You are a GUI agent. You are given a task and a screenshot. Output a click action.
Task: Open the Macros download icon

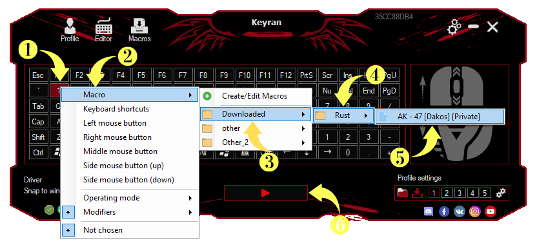[x=139, y=30]
